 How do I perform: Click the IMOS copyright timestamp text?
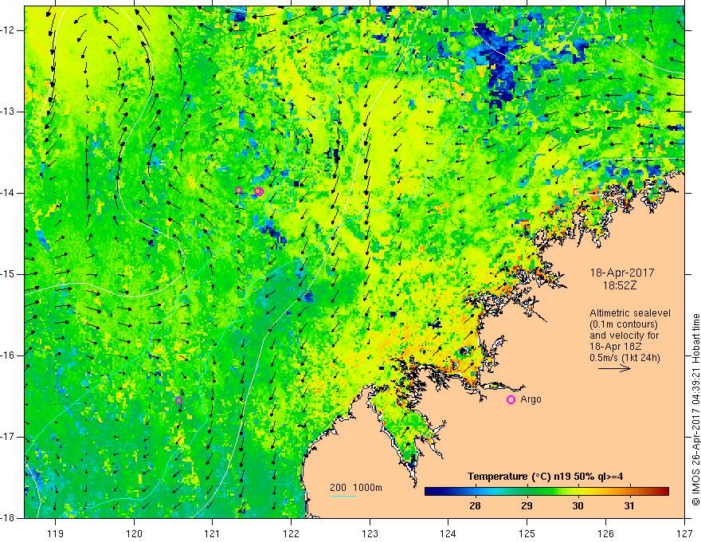695,410
